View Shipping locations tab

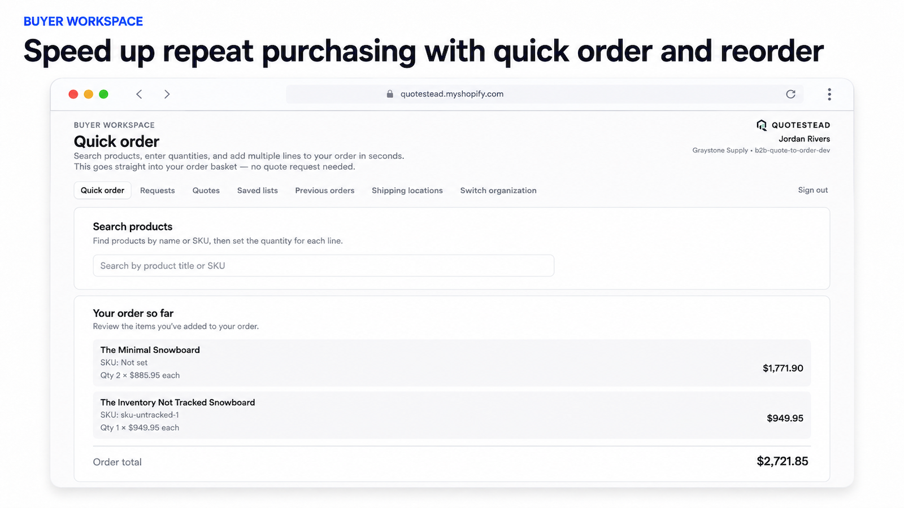click(407, 191)
